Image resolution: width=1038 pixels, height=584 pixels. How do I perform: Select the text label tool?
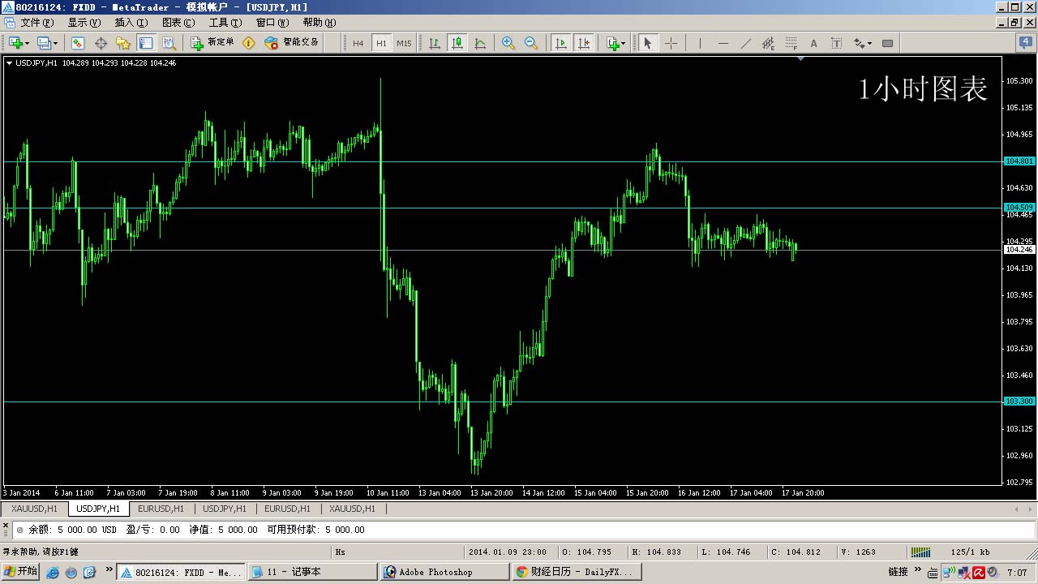tap(814, 43)
